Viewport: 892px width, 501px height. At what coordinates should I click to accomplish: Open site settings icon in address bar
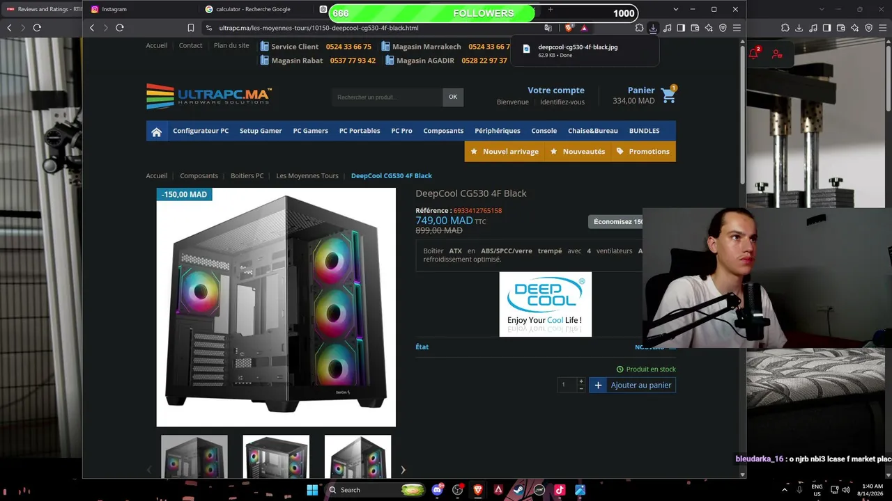[208, 28]
